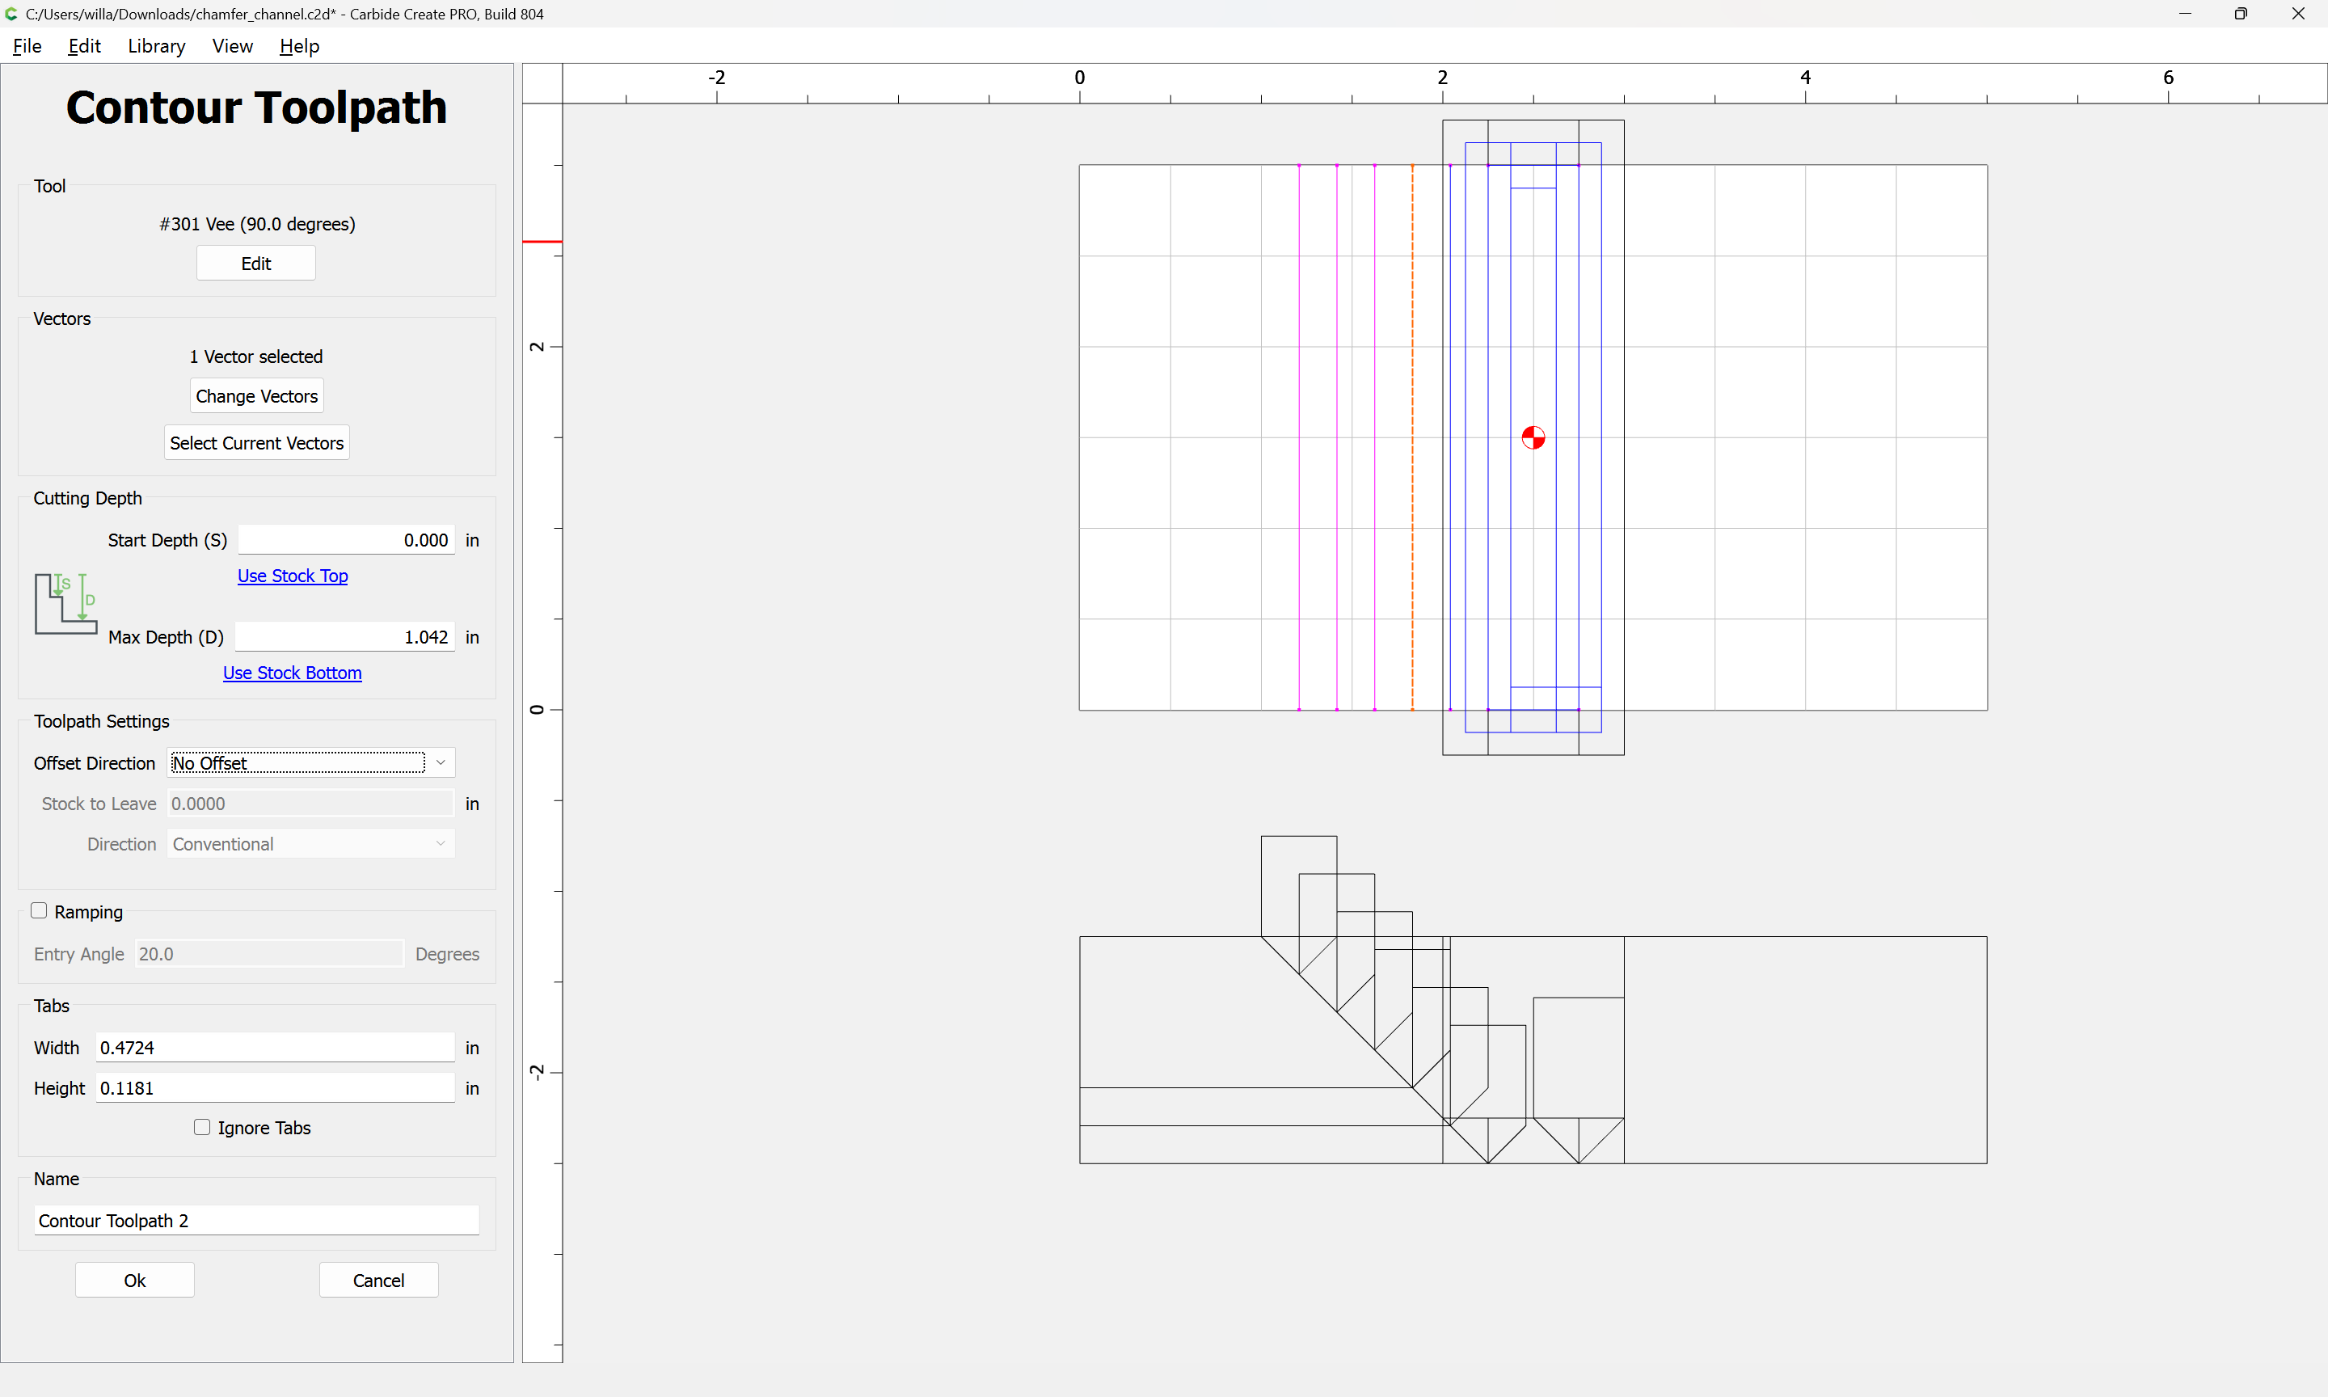Viewport: 2328px width, 1397px height.
Task: Click the Use Stock Top link
Action: (x=292, y=576)
